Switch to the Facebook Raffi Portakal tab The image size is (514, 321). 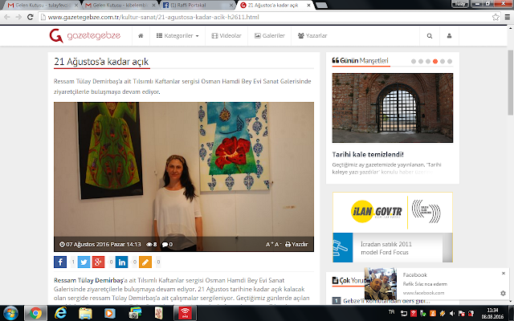pyautogui.click(x=197, y=6)
